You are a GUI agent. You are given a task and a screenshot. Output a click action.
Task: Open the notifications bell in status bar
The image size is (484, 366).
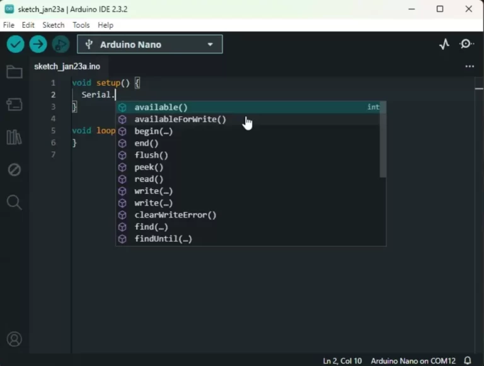(x=468, y=360)
